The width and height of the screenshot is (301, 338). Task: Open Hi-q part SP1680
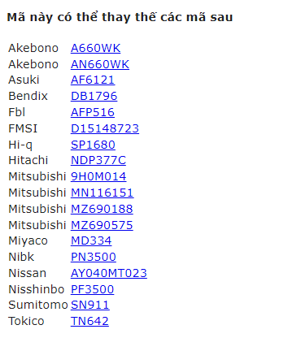pyautogui.click(x=93, y=145)
